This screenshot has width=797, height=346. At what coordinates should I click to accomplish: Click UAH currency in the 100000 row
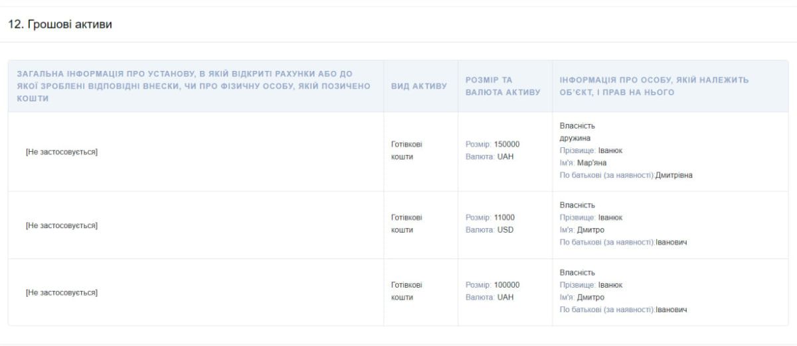click(x=505, y=298)
